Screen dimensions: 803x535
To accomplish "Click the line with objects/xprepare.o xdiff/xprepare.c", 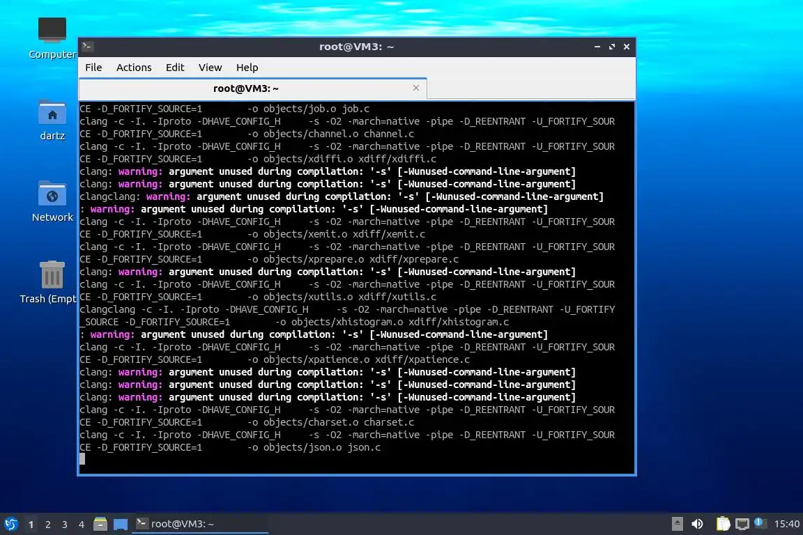I will coord(269,259).
